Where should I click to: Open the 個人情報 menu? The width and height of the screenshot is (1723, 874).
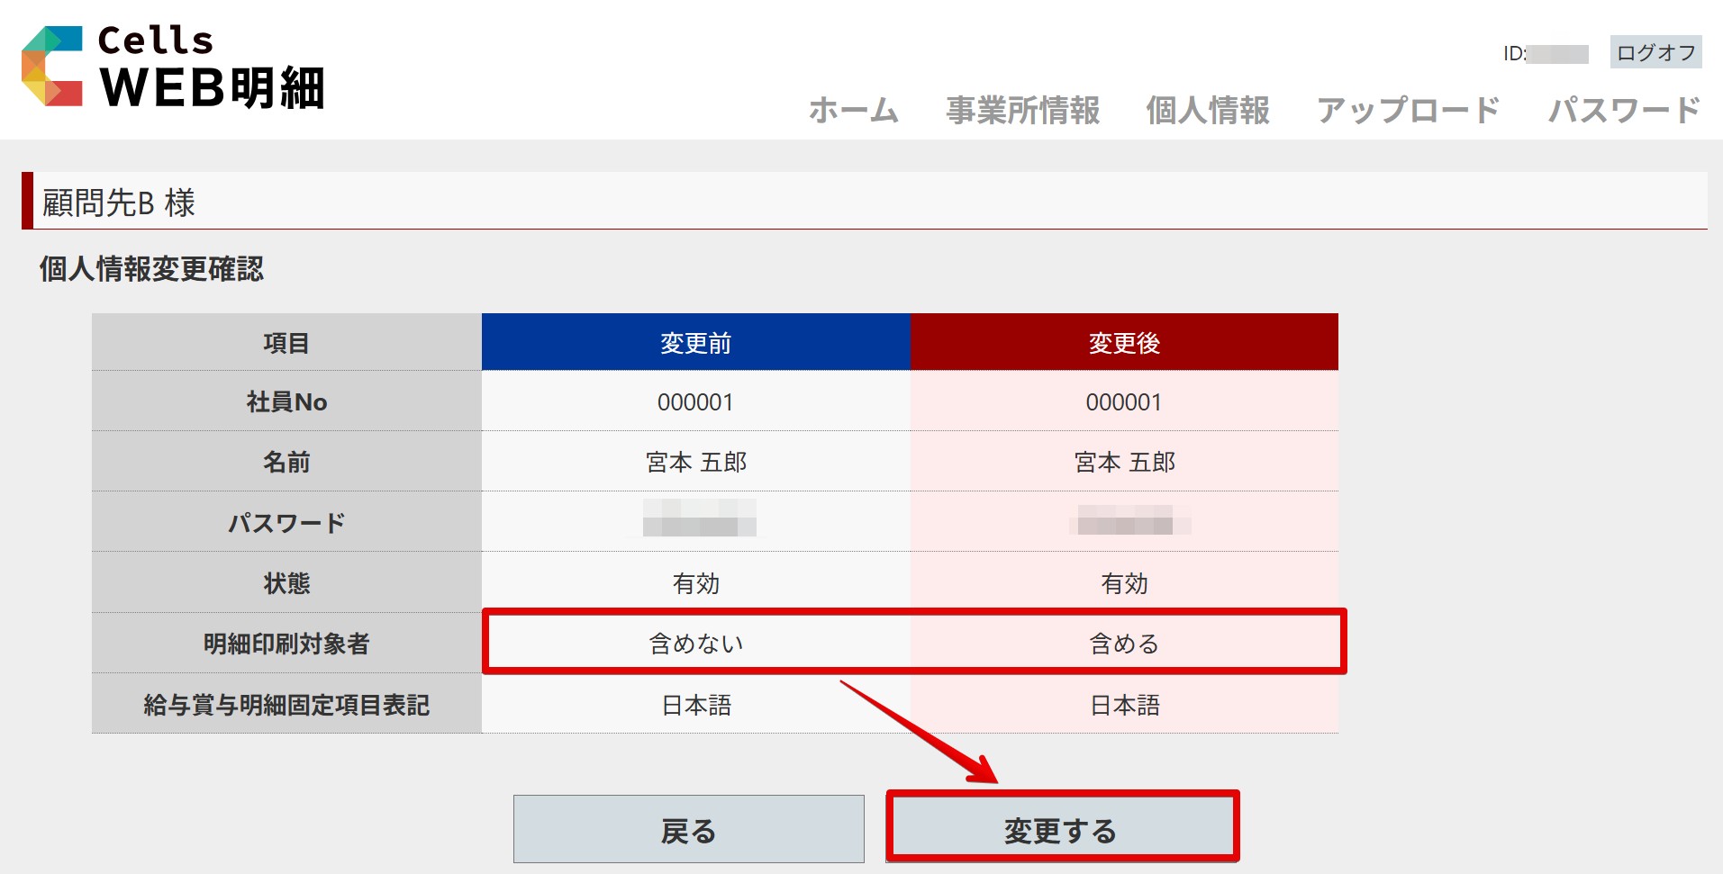click(x=1207, y=111)
